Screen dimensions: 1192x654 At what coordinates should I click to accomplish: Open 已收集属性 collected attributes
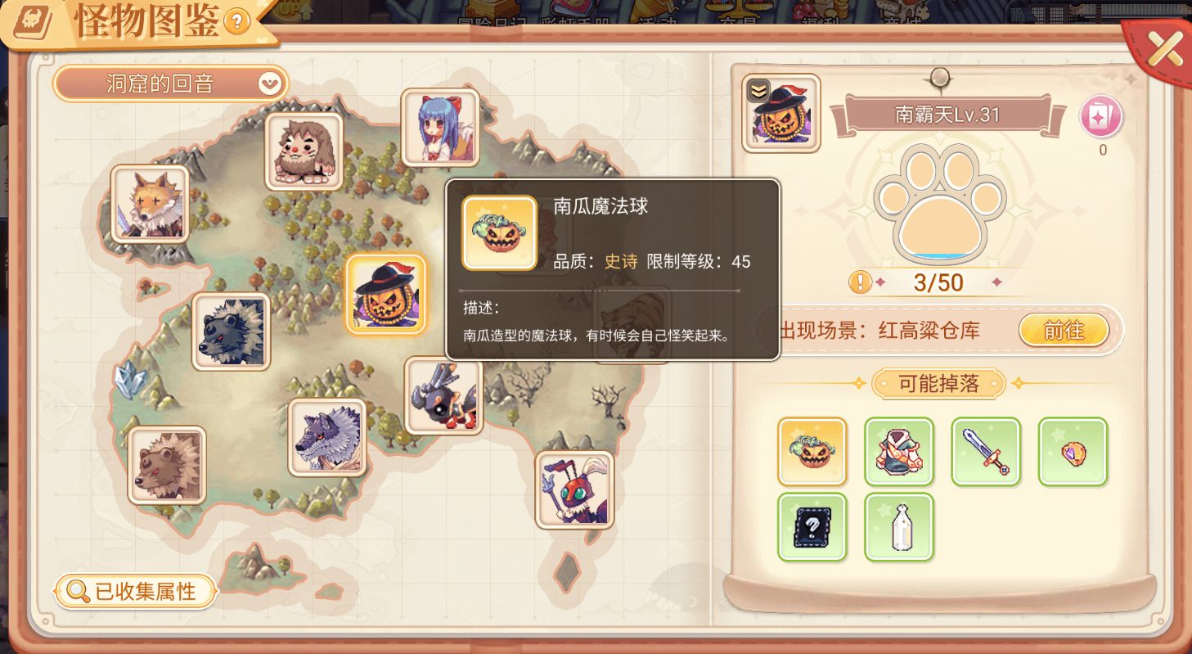136,591
